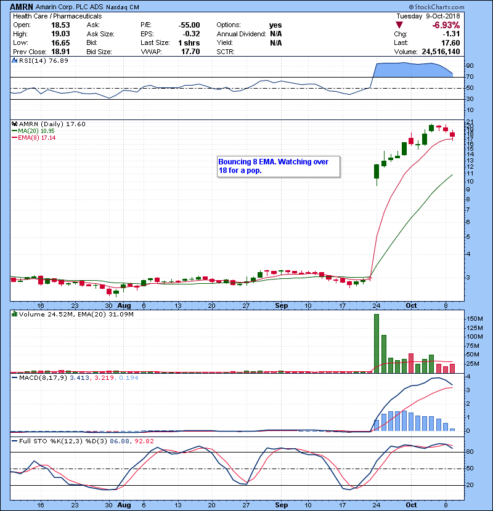493x511 pixels.
Task: Click the MACD(8,17,9) indicator label
Action: 43,378
